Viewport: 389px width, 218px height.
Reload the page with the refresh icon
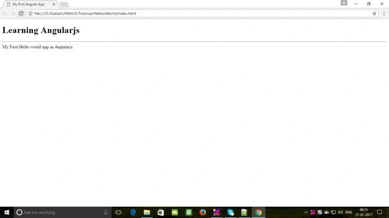pyautogui.click(x=21, y=13)
